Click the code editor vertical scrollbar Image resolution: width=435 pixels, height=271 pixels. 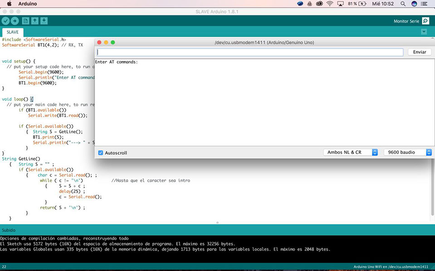(x=432, y=187)
